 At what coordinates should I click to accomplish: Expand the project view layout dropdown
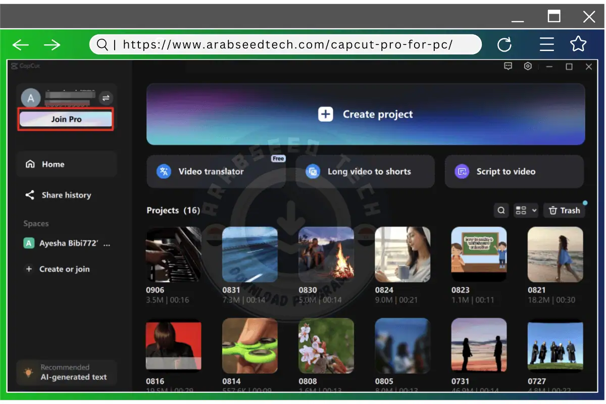[526, 211]
